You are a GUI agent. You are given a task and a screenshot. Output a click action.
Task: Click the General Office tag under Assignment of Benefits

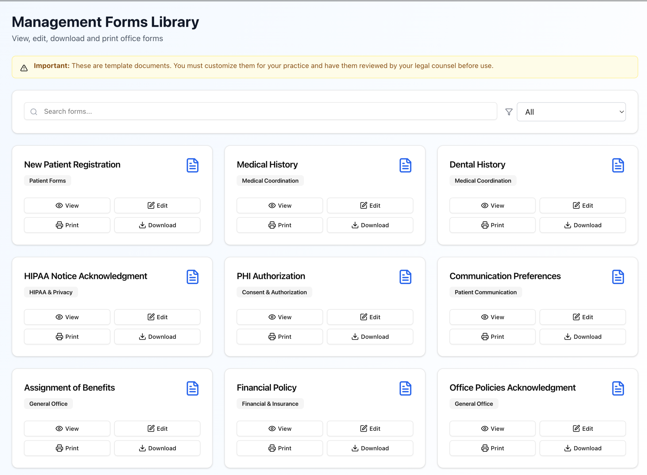[x=48, y=404]
